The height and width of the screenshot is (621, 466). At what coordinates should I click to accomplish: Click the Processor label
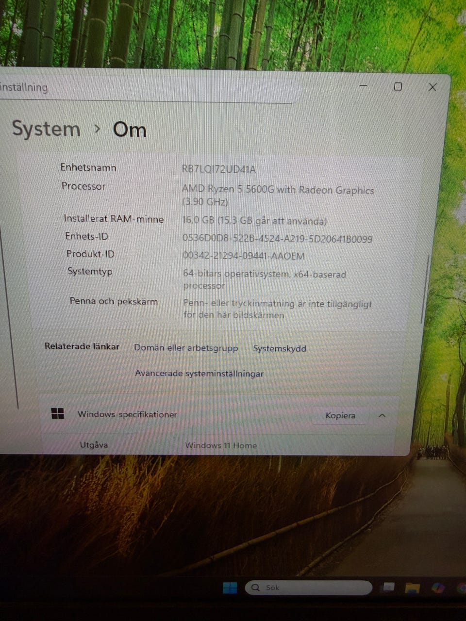83,186
